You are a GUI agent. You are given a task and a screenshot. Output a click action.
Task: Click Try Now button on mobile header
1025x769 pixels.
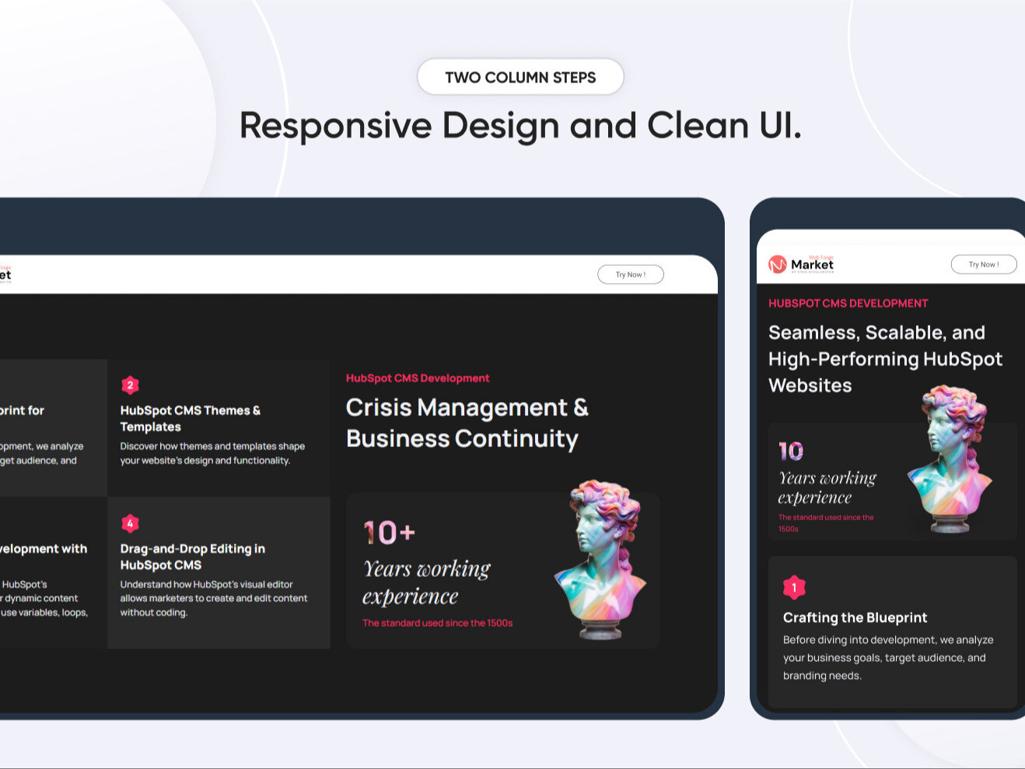click(x=983, y=264)
